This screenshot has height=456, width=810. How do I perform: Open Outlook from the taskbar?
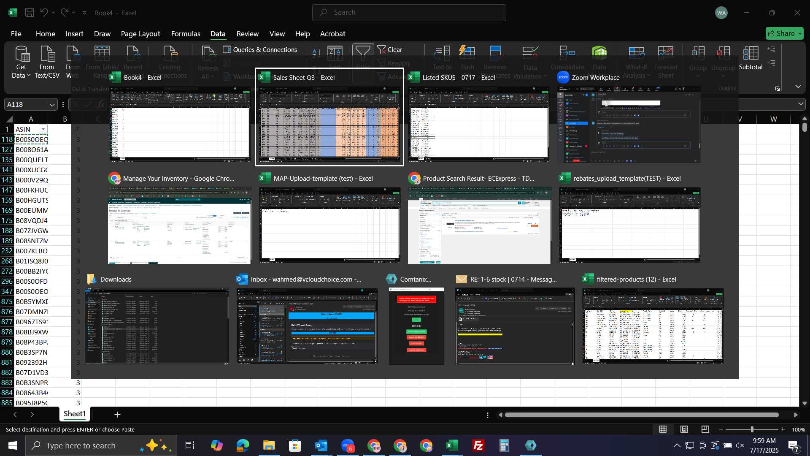click(x=321, y=445)
